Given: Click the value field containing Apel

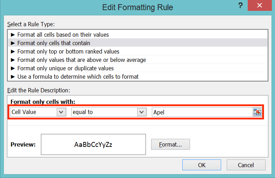Looking at the screenshot, I should tap(203, 112).
